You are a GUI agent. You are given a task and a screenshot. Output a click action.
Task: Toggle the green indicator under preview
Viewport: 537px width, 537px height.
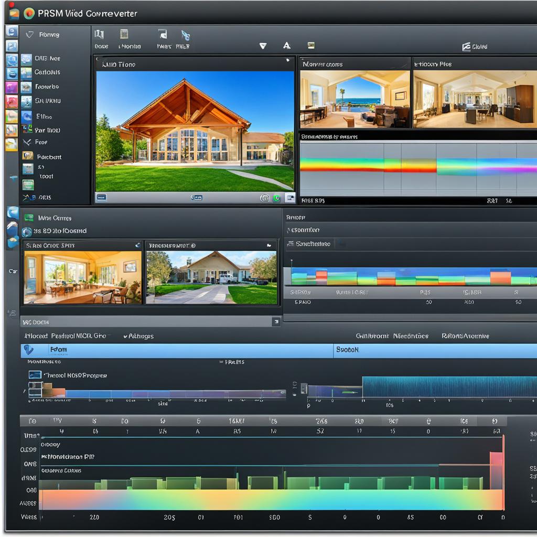[277, 198]
